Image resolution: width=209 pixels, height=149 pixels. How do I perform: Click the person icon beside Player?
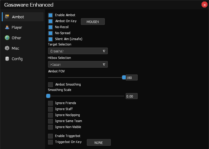tap(7, 27)
